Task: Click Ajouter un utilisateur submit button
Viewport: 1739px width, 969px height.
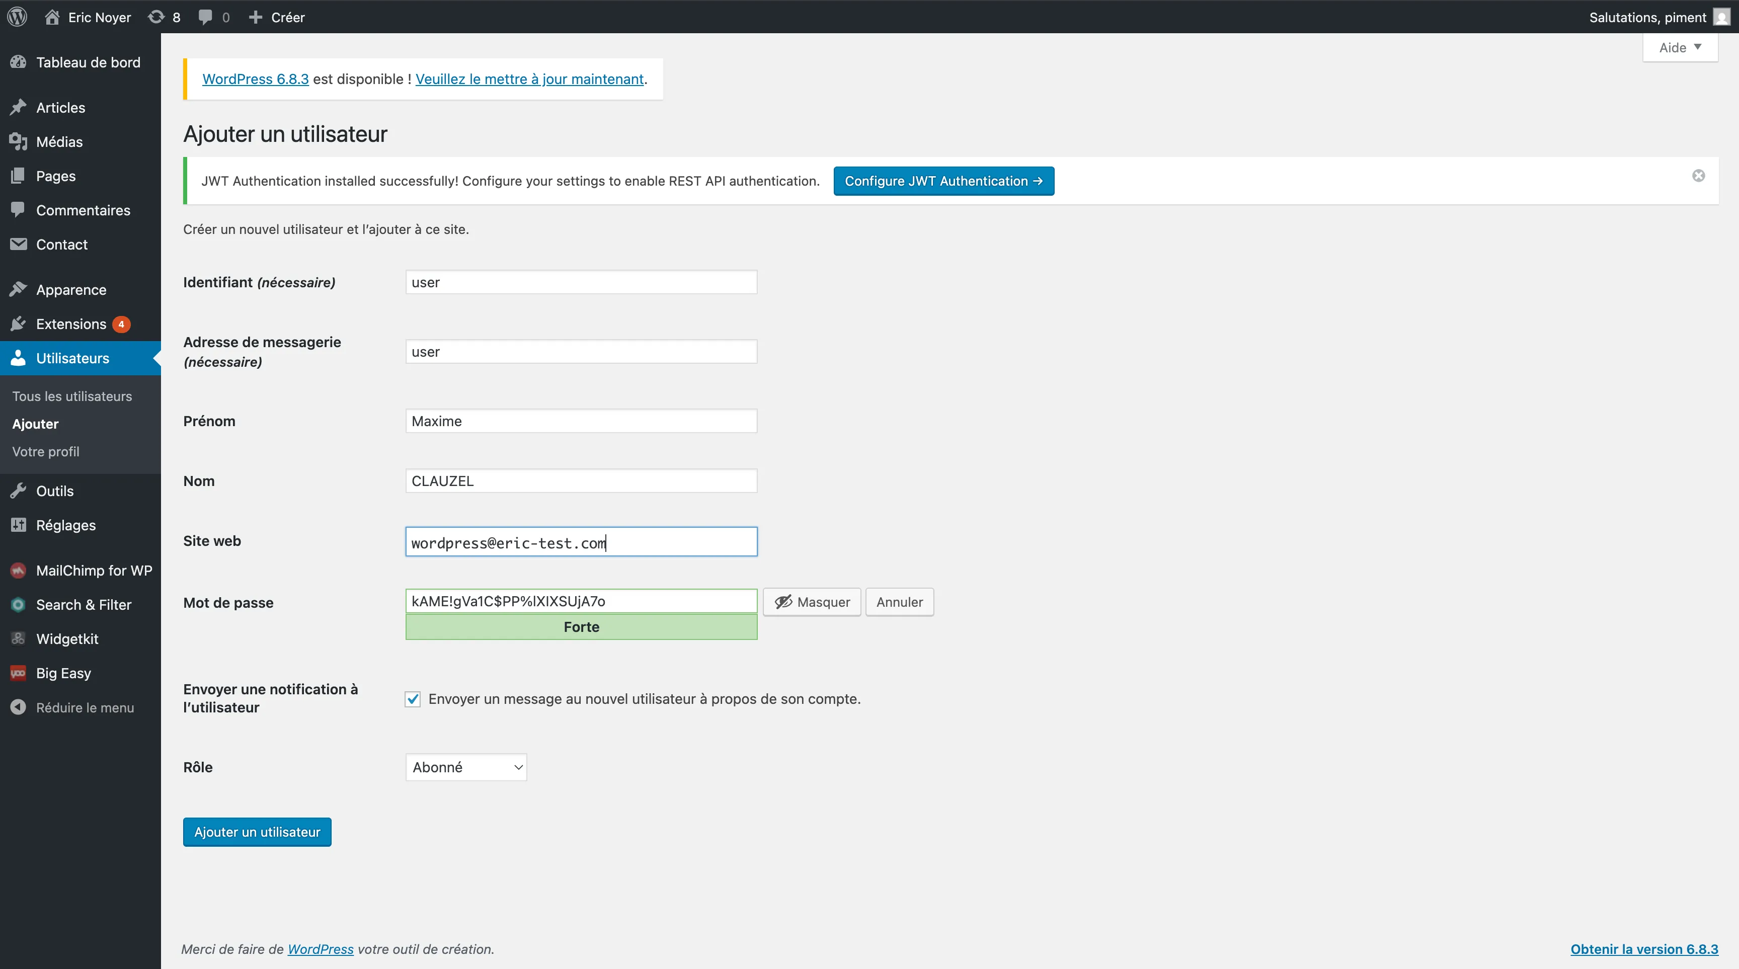Action: point(257,832)
